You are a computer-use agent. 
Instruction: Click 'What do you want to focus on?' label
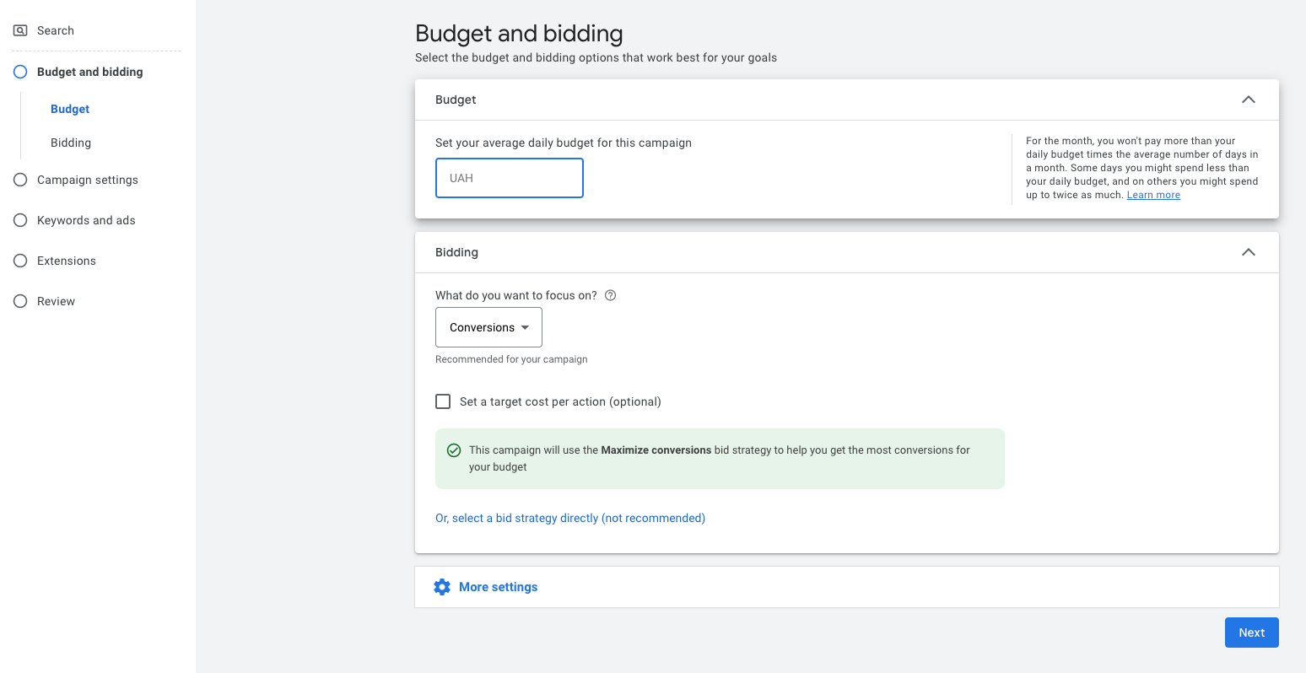(516, 295)
